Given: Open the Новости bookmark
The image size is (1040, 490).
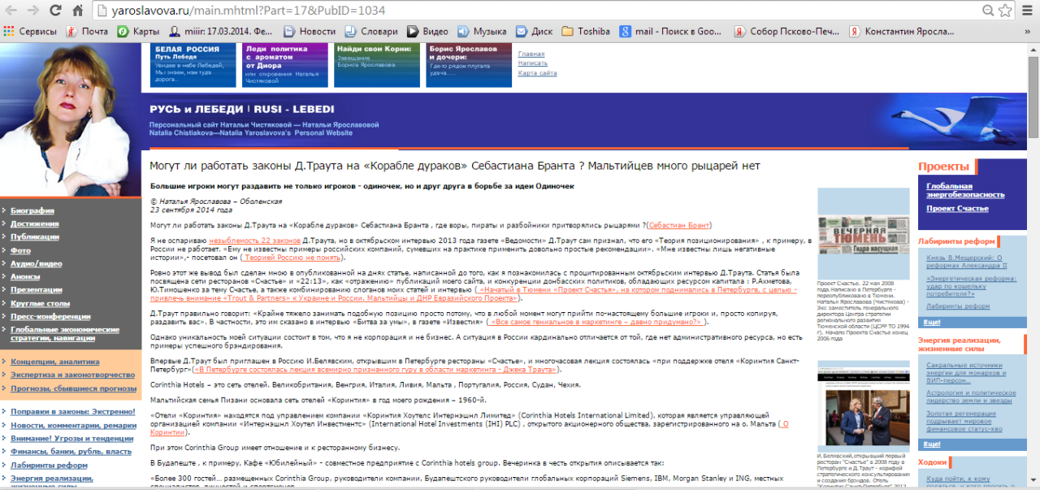Looking at the screenshot, I should click(309, 32).
